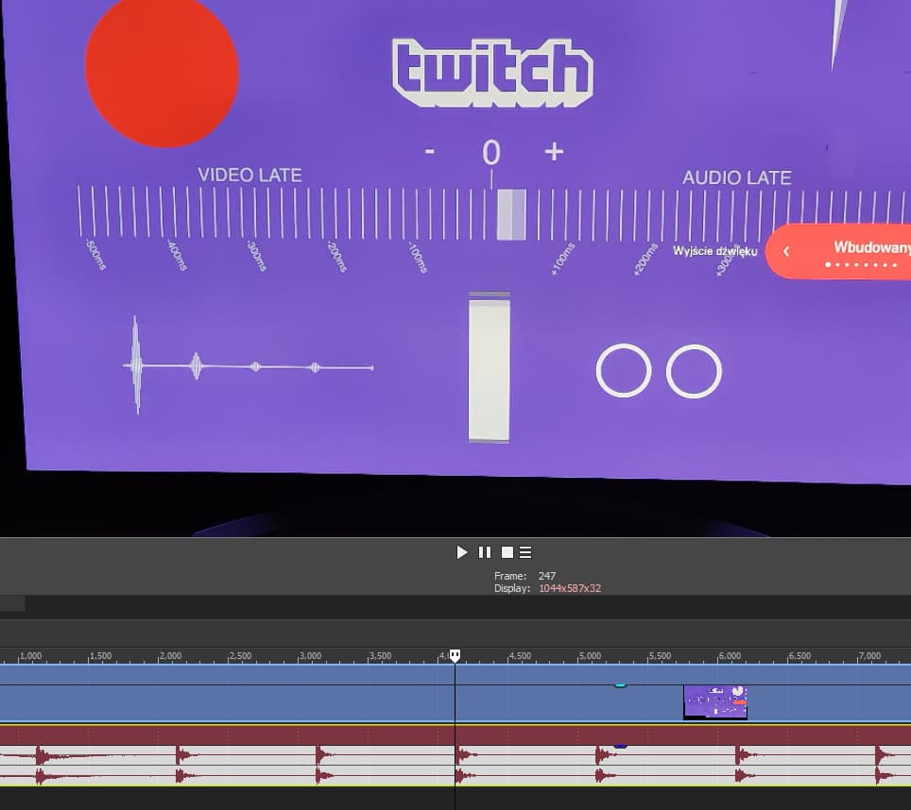Screen dimensions: 911x810
Task: Click the 2,000 timeline ruler mark
Action: coord(170,656)
